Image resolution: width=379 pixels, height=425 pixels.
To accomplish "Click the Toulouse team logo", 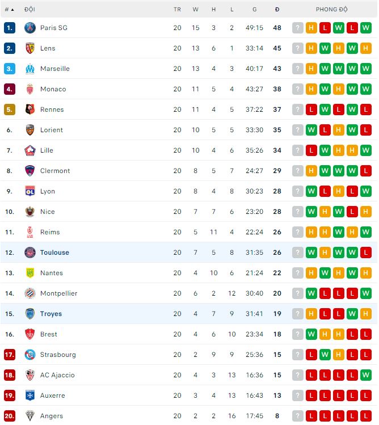I will coord(30,253).
